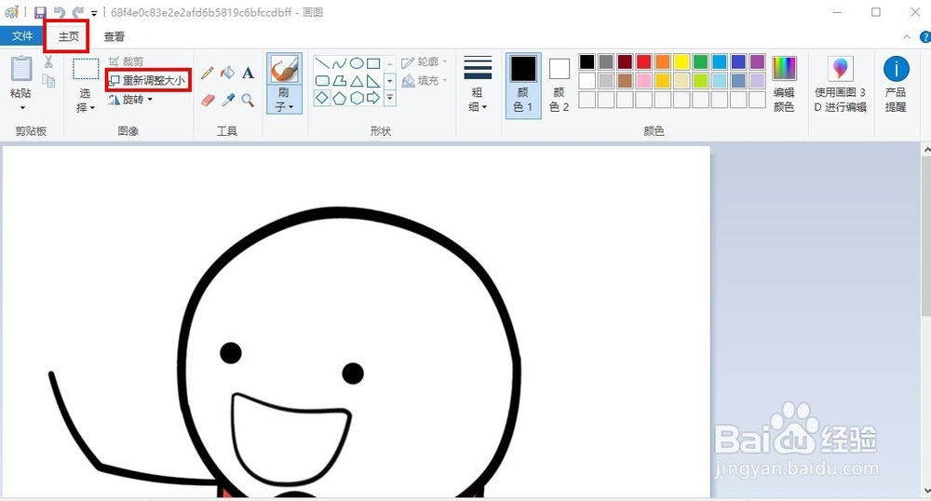This screenshot has height=501, width=931.
Task: Collapse the ribbon using the chevron
Action: [x=907, y=37]
